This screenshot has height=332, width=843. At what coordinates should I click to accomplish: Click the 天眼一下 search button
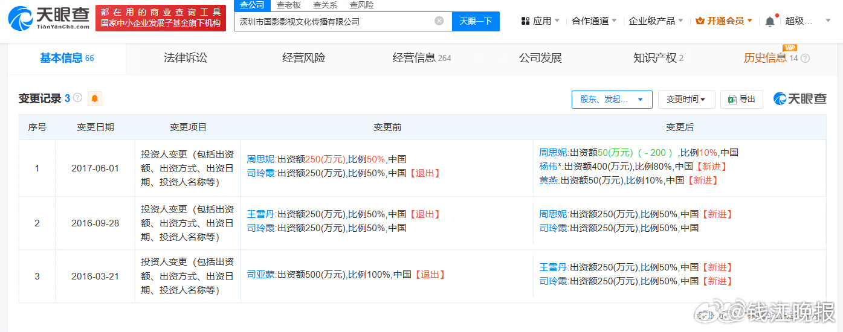(476, 21)
